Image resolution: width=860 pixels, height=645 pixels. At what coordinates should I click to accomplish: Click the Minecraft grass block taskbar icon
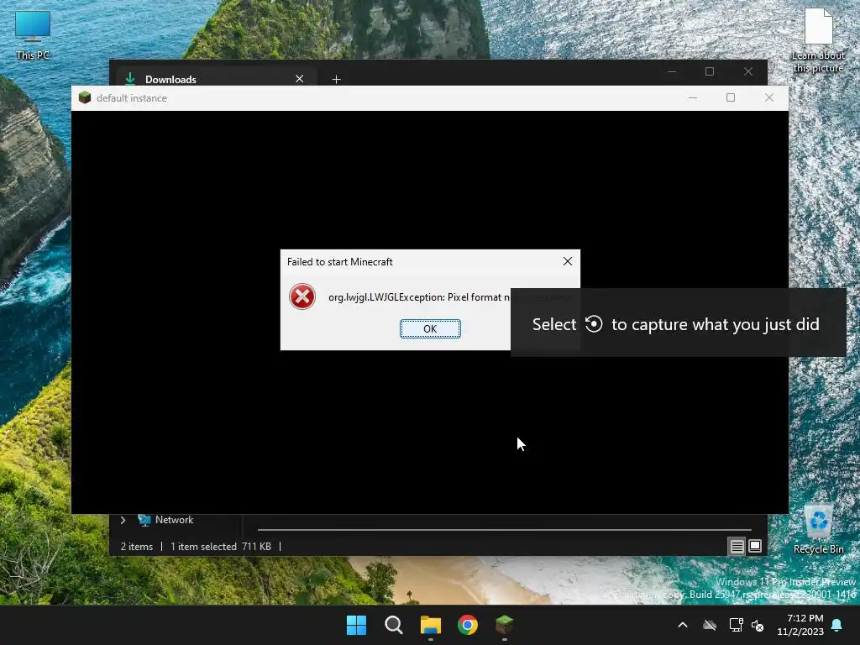[505, 625]
